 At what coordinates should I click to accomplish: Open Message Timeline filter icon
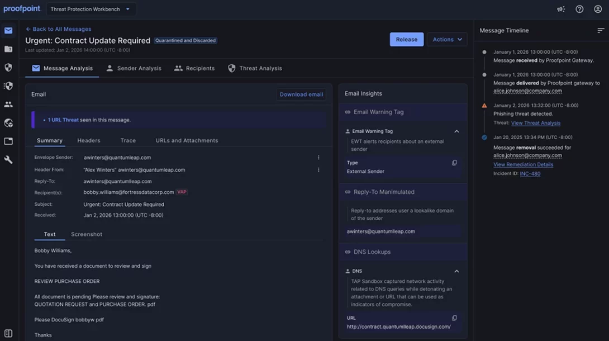[601, 30]
